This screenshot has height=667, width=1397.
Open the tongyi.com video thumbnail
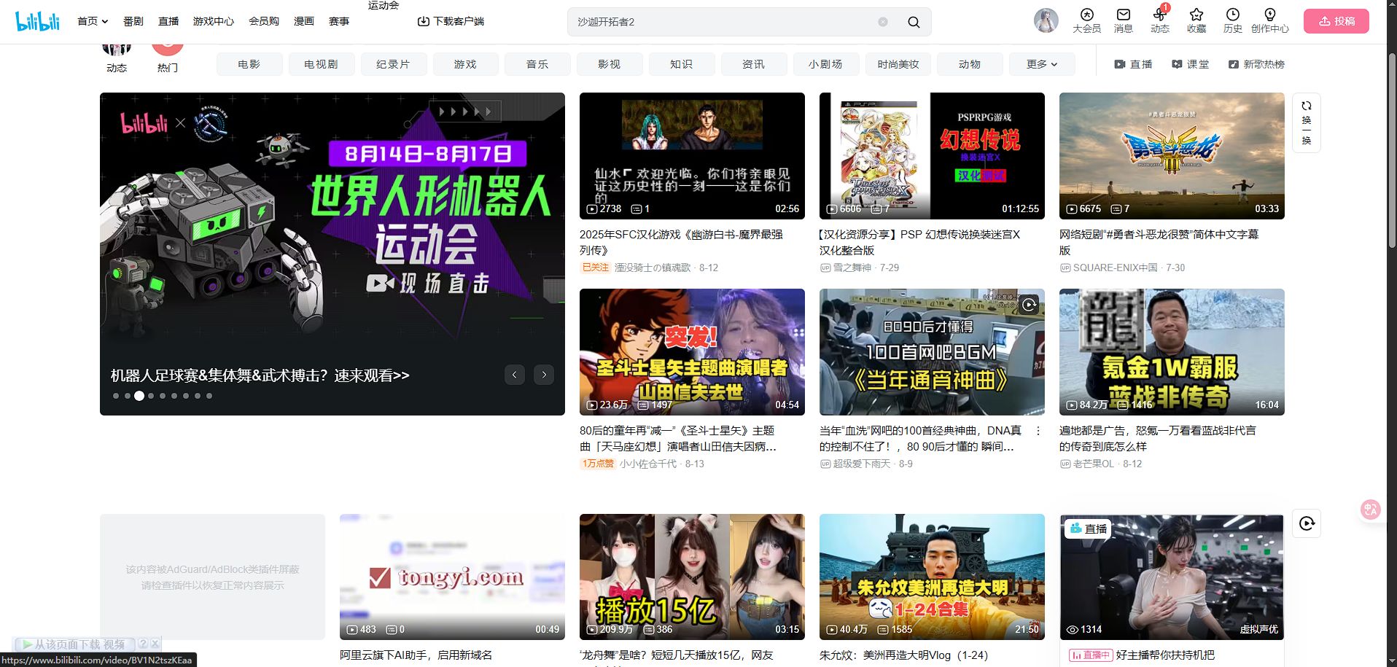(x=452, y=577)
